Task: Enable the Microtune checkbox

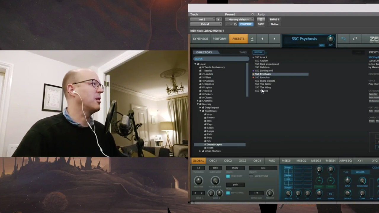Action: (x=251, y=176)
